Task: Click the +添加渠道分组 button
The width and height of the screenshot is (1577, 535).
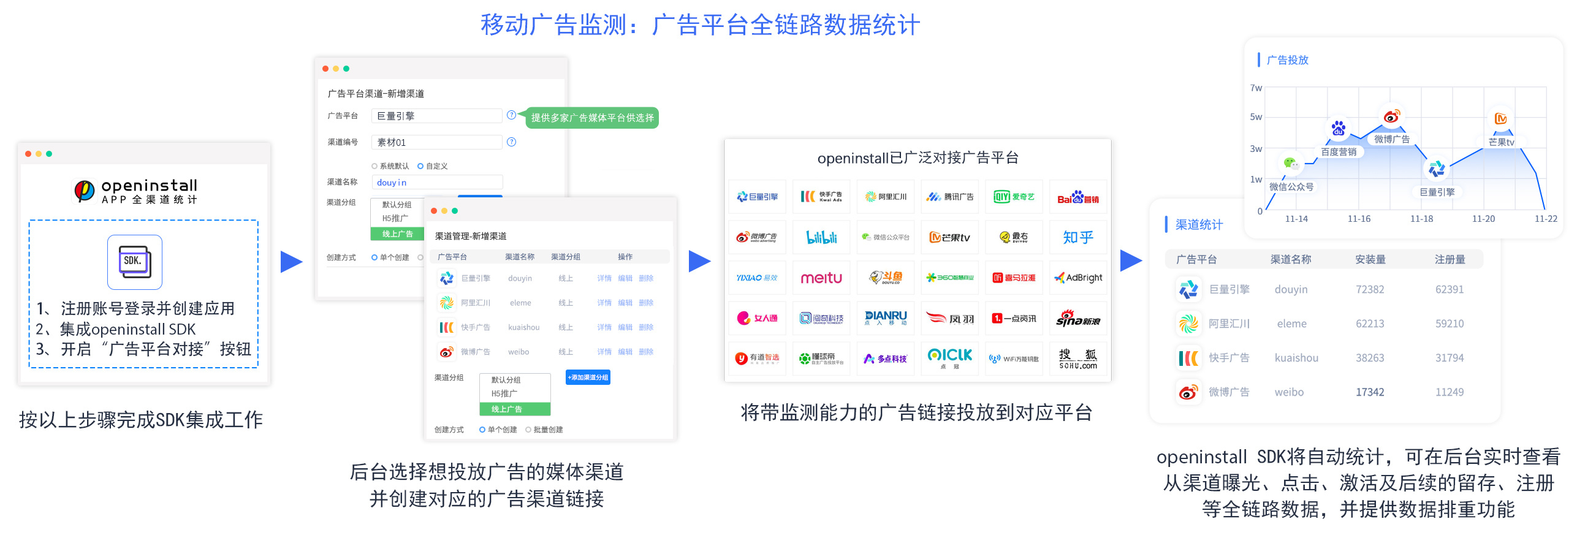Action: pyautogui.click(x=588, y=378)
